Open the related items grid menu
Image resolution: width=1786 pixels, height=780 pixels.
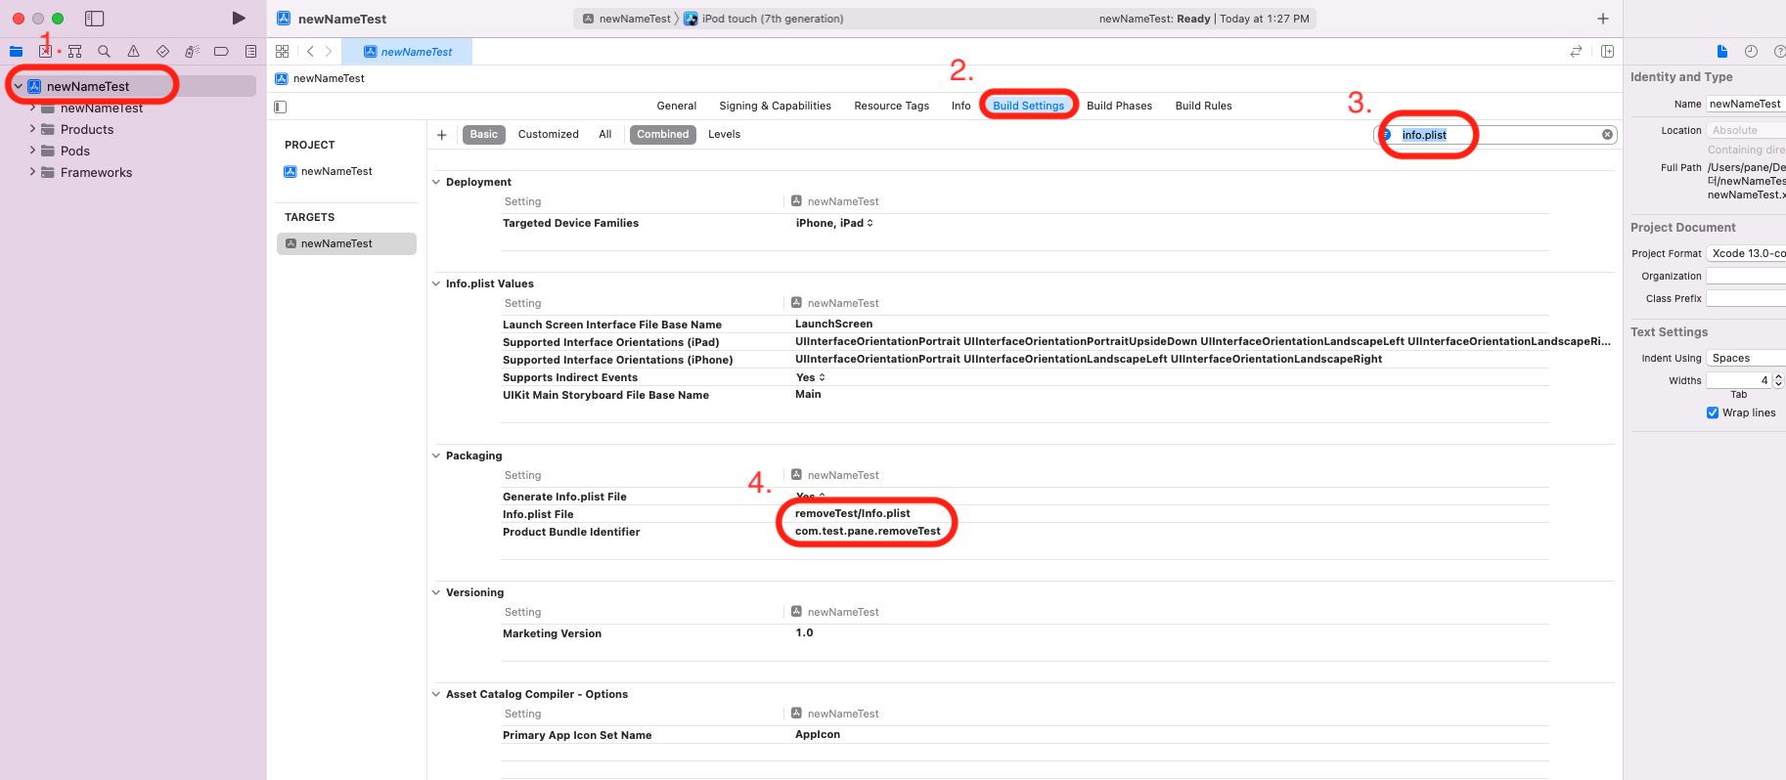[282, 51]
